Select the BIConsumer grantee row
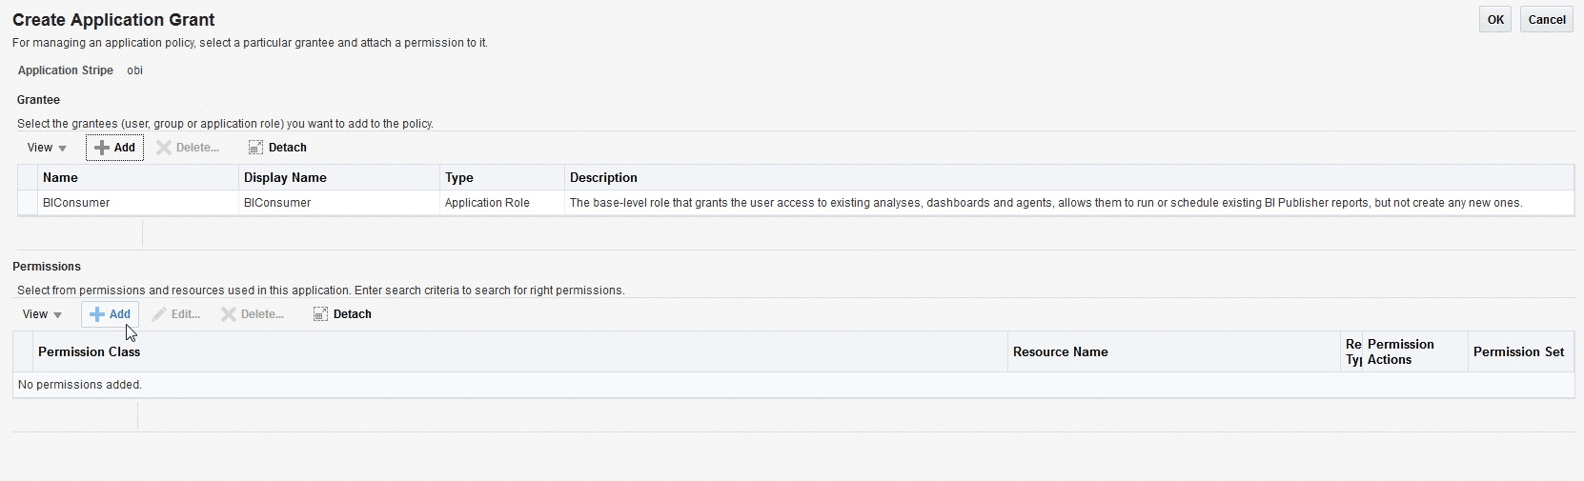 [x=76, y=203]
